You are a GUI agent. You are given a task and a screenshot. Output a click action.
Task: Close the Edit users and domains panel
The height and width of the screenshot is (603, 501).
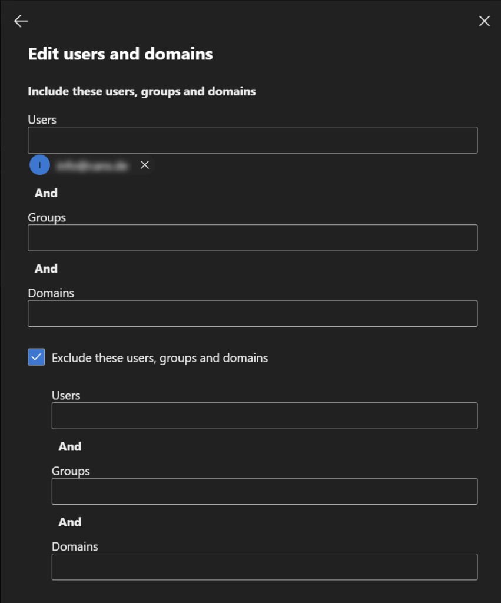[484, 21]
